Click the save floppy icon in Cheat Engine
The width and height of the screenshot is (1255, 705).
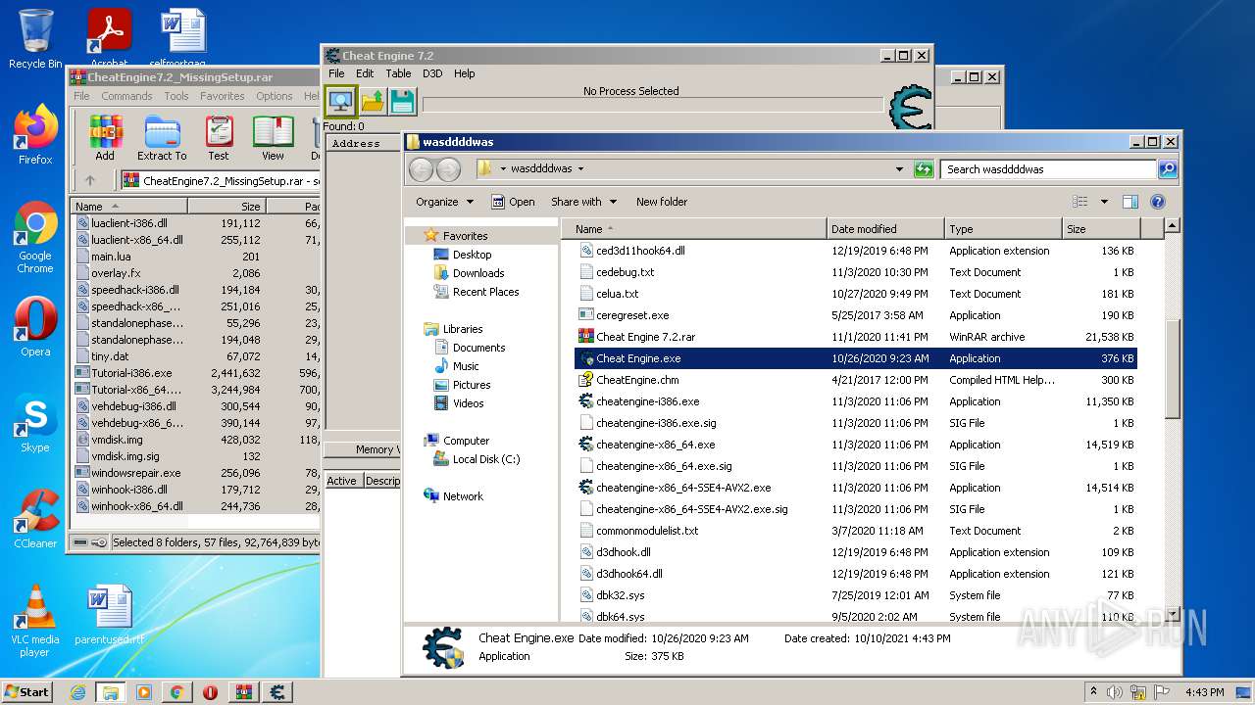click(402, 101)
